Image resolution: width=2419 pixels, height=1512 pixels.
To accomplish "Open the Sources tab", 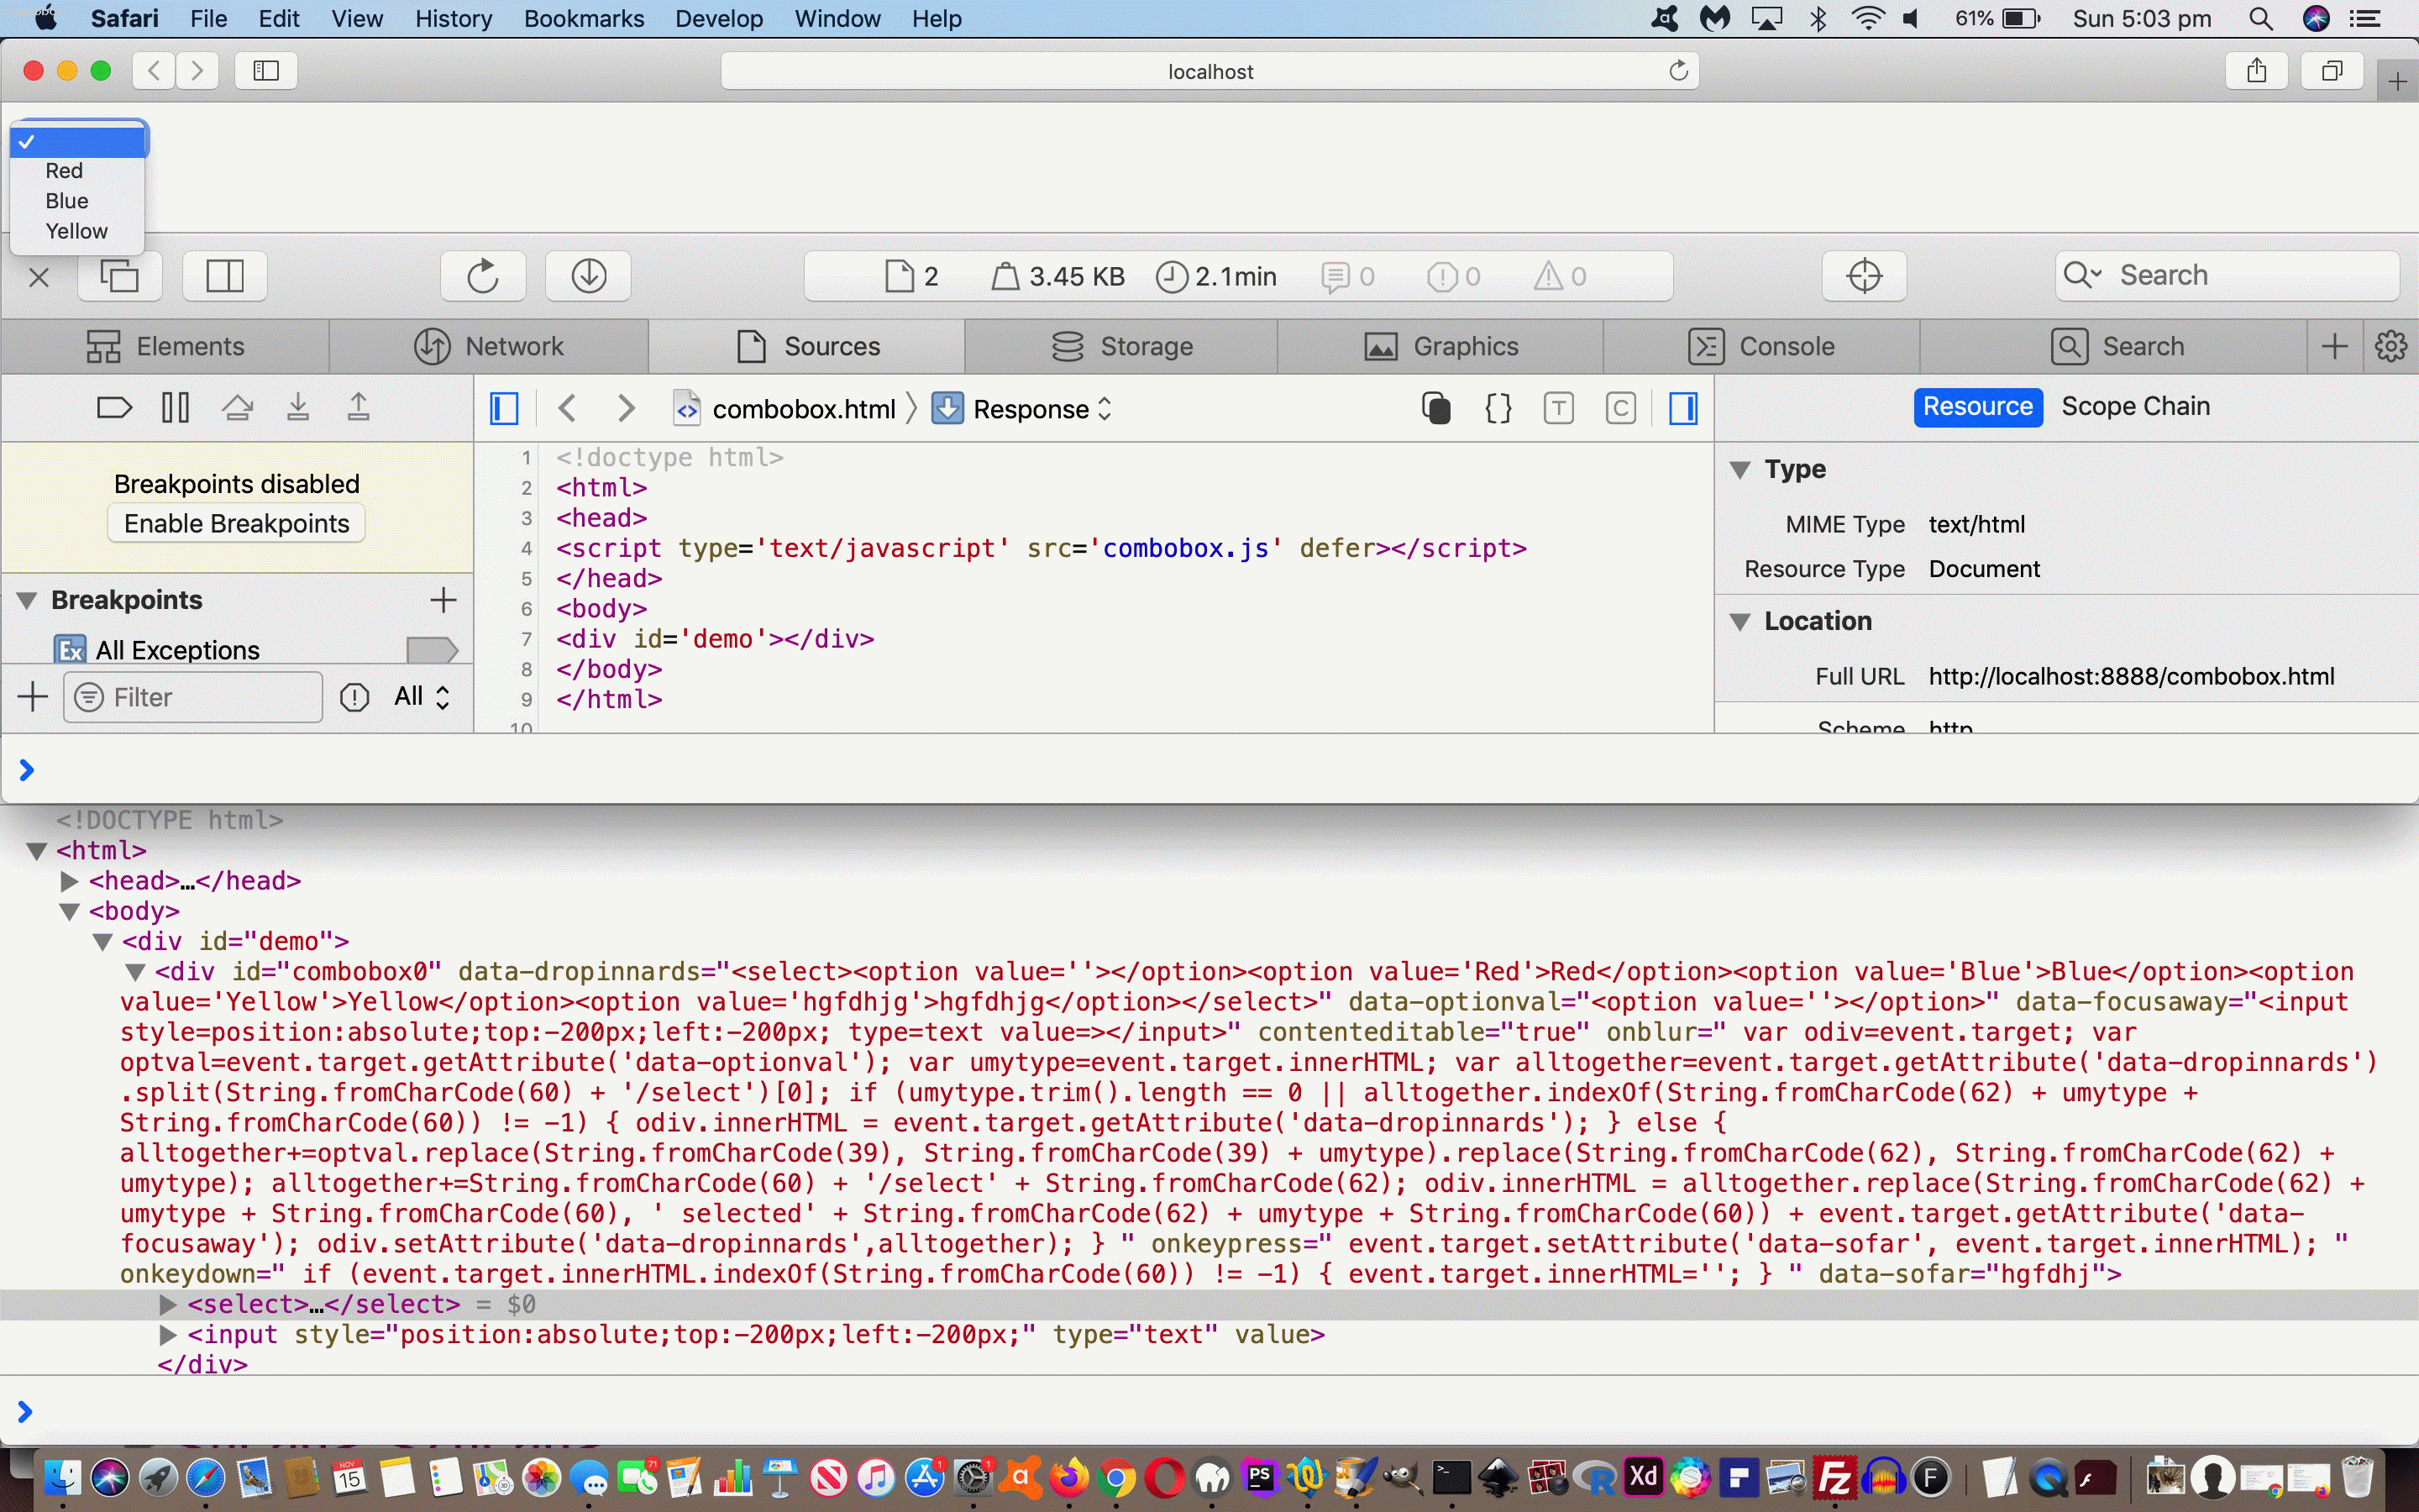I will click(x=808, y=346).
